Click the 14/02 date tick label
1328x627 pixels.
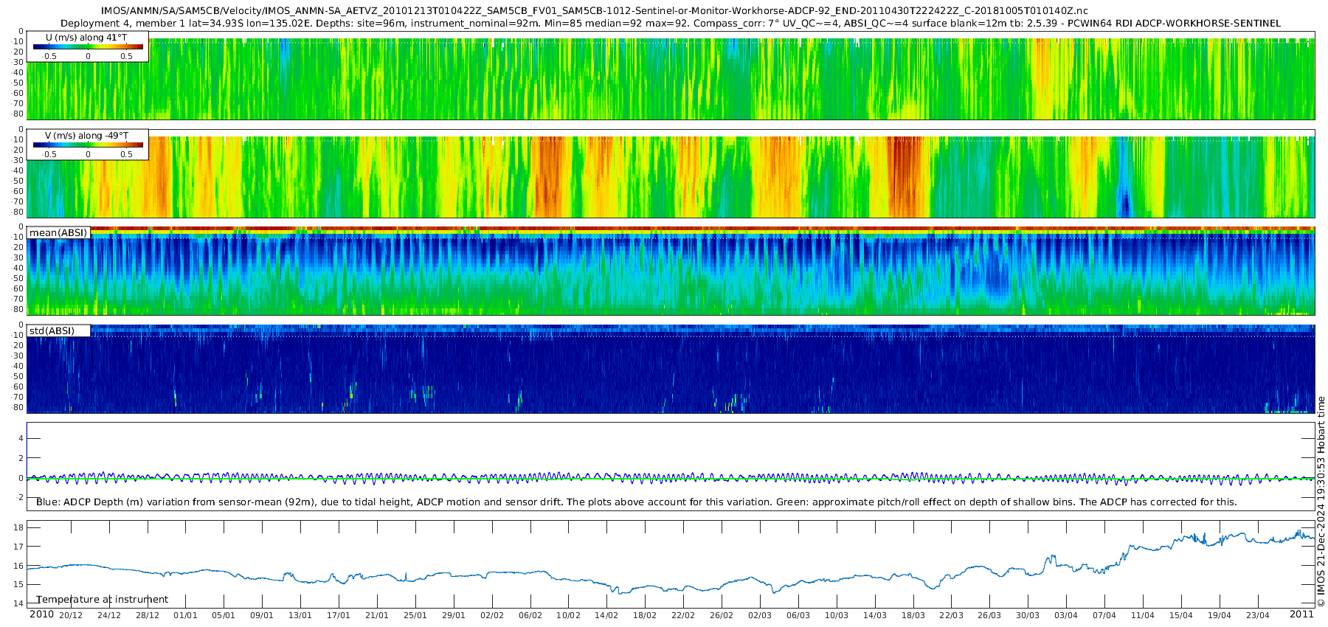click(606, 616)
